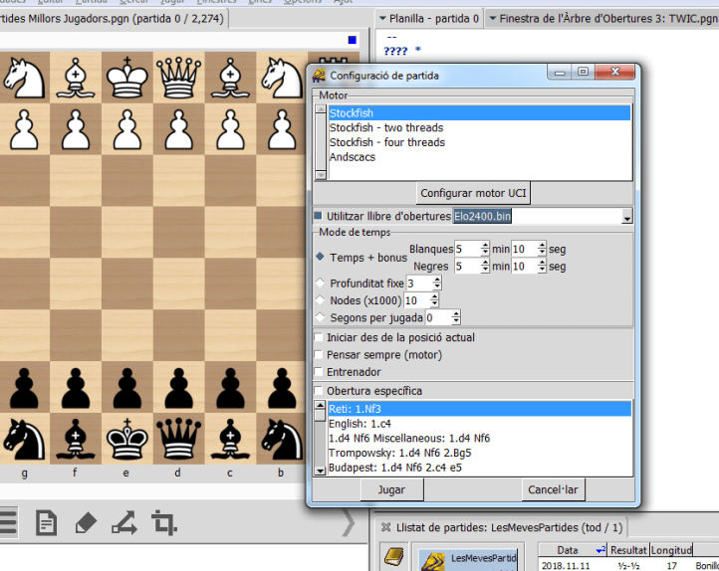This screenshot has width=719, height=571.
Task: Click the Segons per jugada spinner arrows
Action: click(455, 317)
